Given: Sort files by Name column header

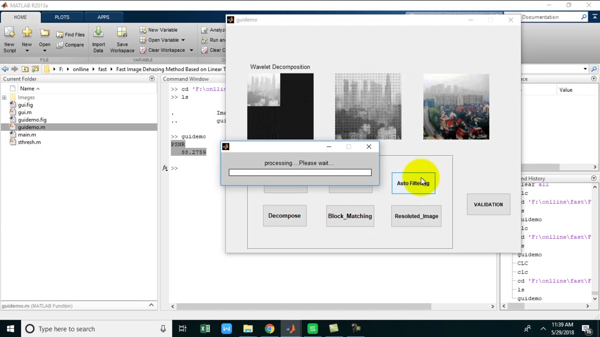Looking at the screenshot, I should tap(27, 88).
